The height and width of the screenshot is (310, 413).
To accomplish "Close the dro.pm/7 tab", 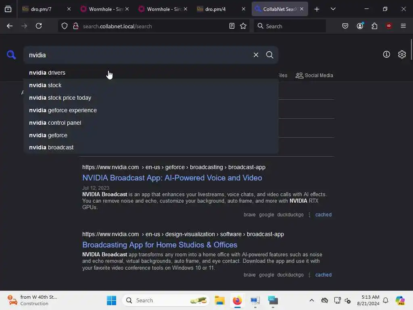I will tap(69, 9).
